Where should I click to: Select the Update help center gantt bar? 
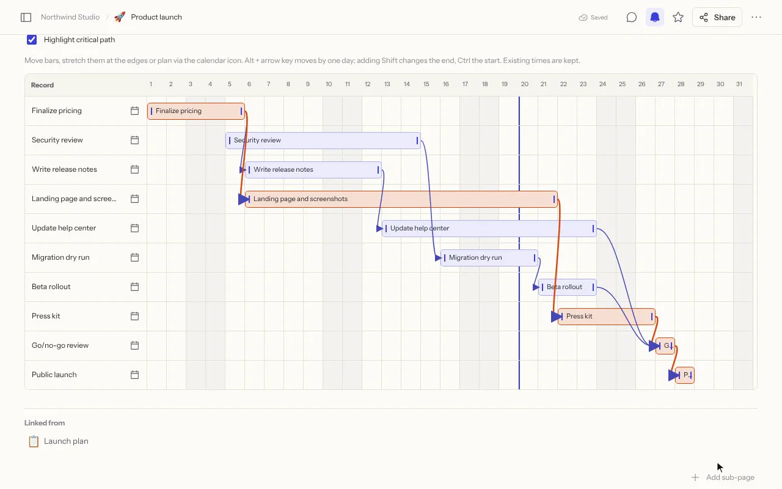(x=489, y=229)
